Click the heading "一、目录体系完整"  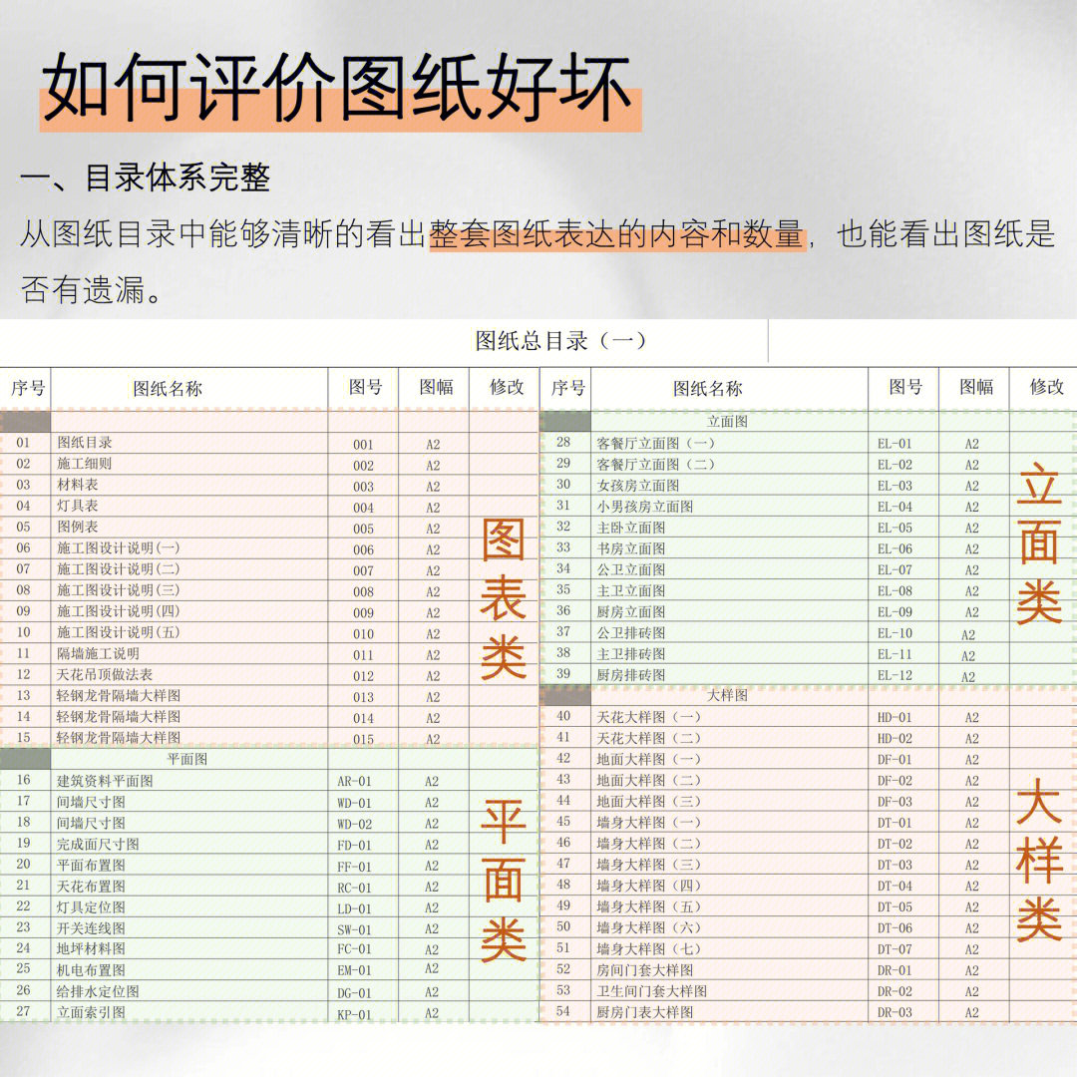pyautogui.click(x=145, y=178)
